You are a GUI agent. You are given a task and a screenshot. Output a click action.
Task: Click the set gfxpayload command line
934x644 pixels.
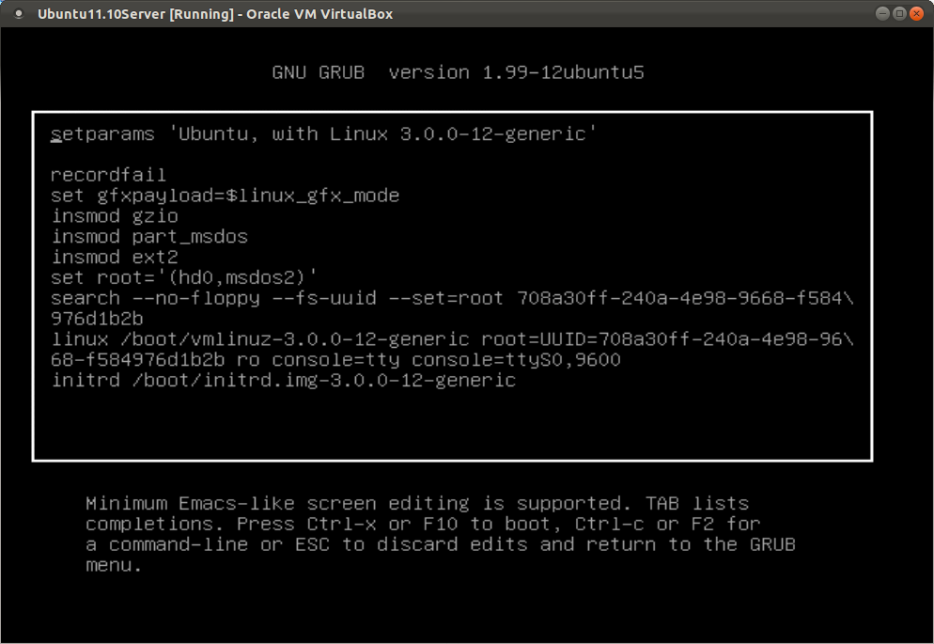[226, 196]
